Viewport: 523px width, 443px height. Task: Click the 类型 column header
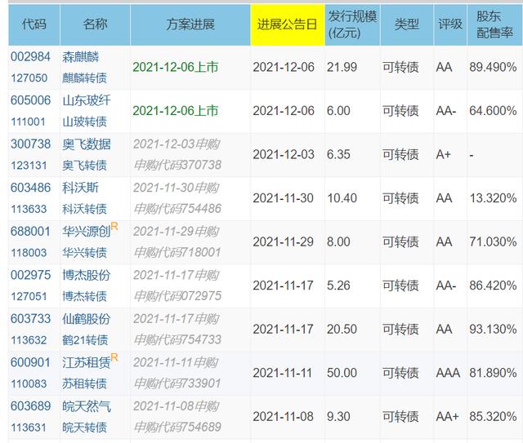(407, 24)
